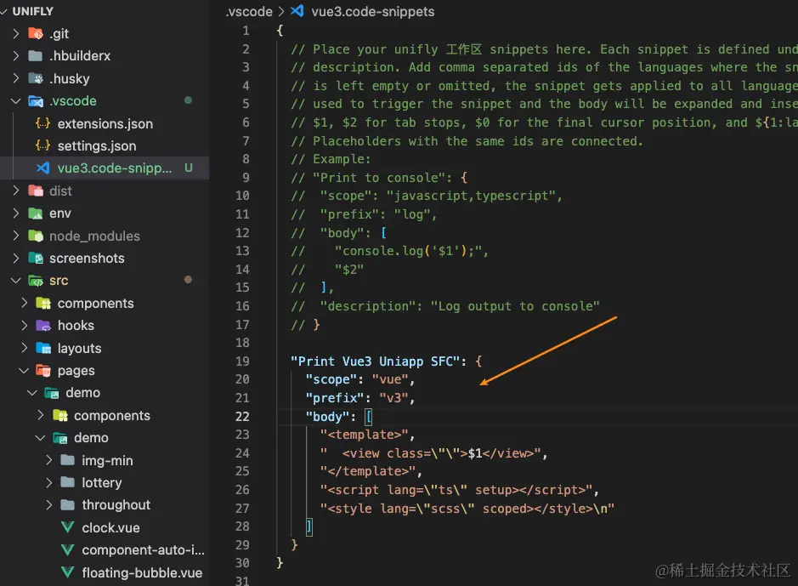The width and height of the screenshot is (798, 586).
Task: Expand the lottery folder chevron
Action: click(x=48, y=482)
